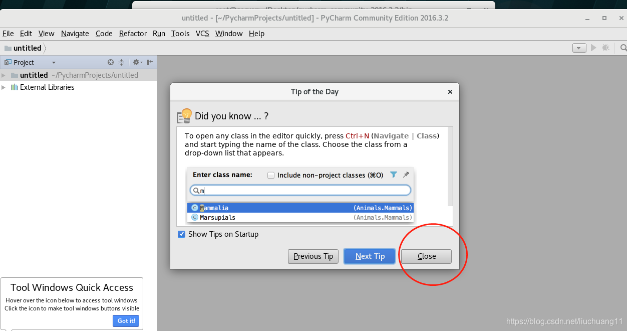This screenshot has width=627, height=331.
Task: Click the Project view icon in panel header
Action: coord(8,62)
